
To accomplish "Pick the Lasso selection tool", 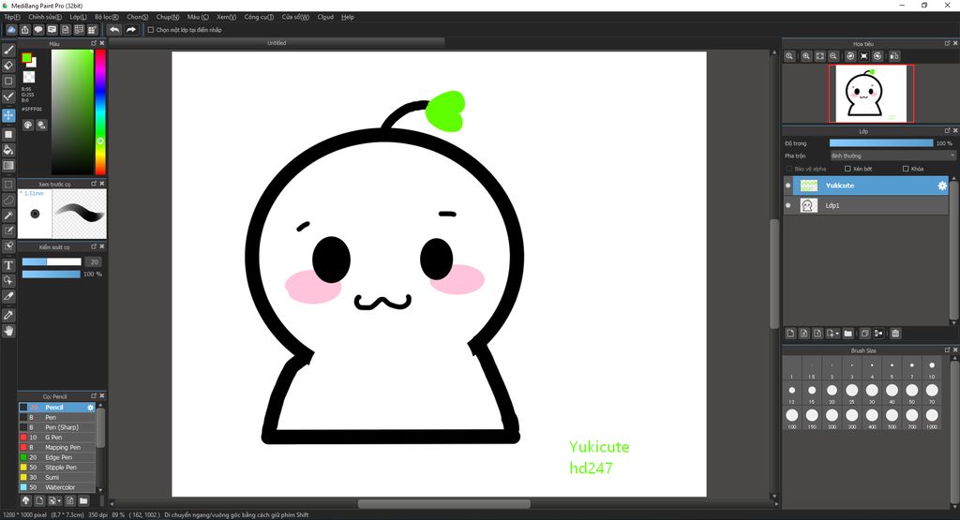I will point(8,200).
